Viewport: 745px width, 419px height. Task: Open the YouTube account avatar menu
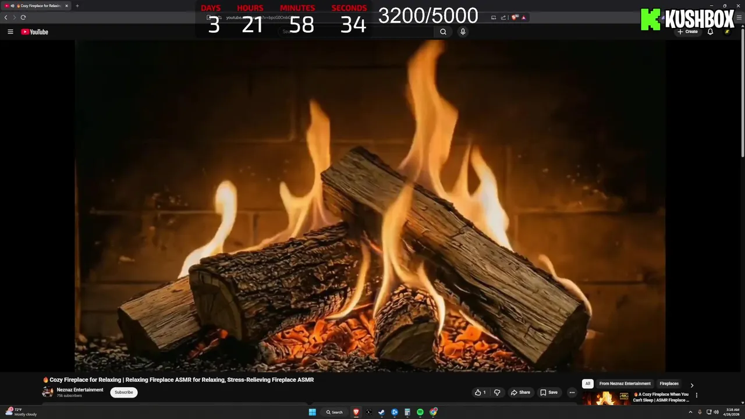pos(727,31)
